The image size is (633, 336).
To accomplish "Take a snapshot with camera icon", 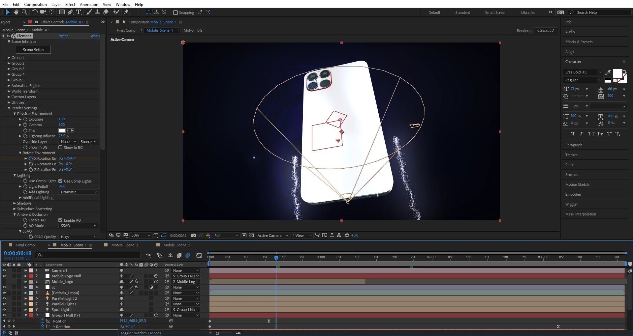I will pyautogui.click(x=194, y=236).
